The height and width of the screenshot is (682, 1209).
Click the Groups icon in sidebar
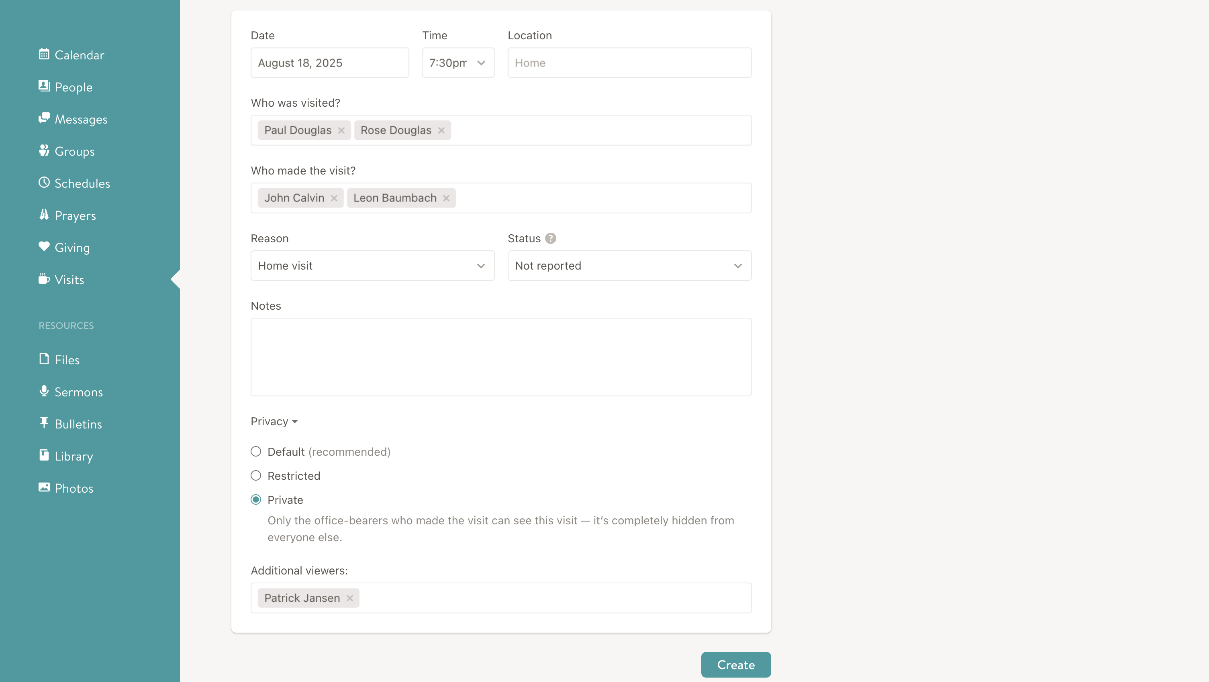tap(44, 150)
